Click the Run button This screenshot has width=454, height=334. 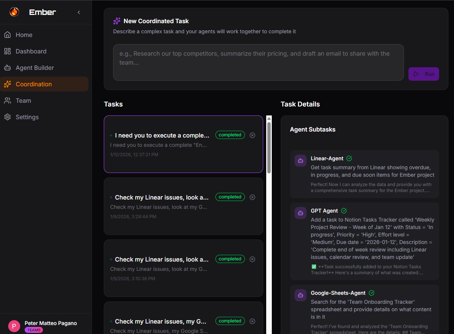(x=423, y=74)
